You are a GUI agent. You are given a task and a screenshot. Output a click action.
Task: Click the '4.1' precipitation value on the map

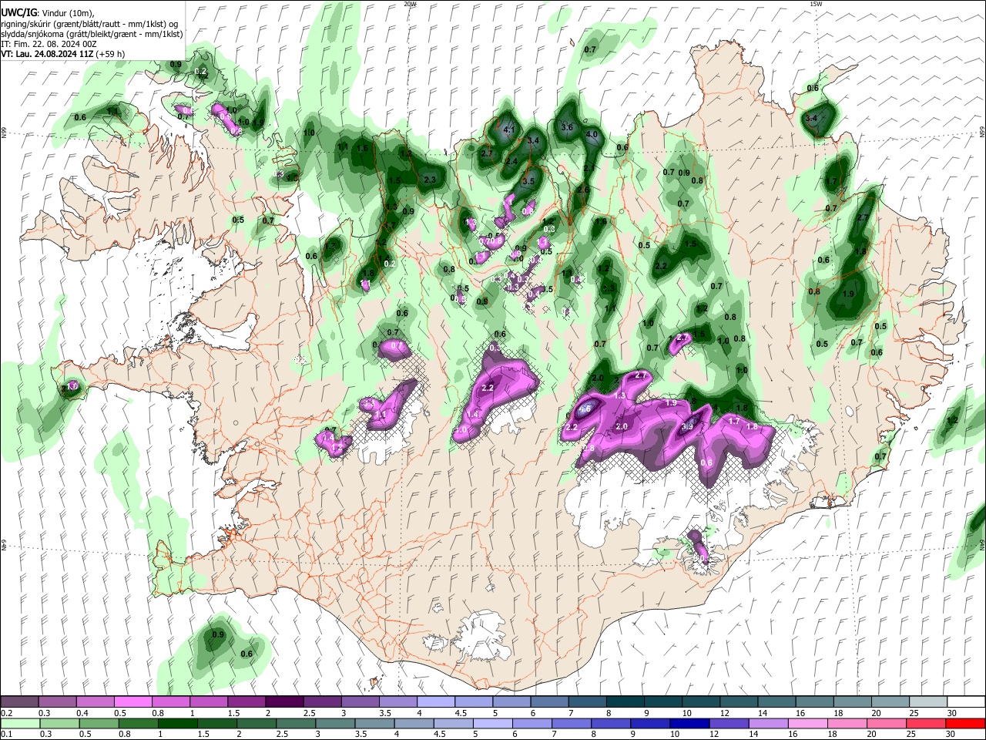click(508, 130)
